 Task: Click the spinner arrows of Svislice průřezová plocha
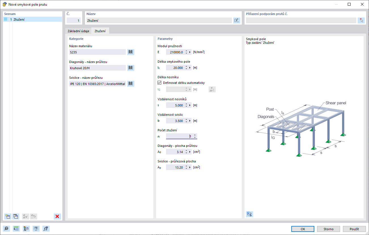click(186, 167)
